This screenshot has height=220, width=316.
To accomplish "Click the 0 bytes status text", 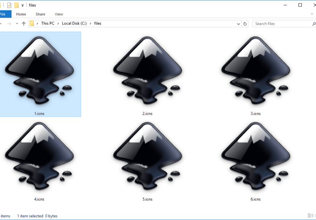I will pos(51,216).
